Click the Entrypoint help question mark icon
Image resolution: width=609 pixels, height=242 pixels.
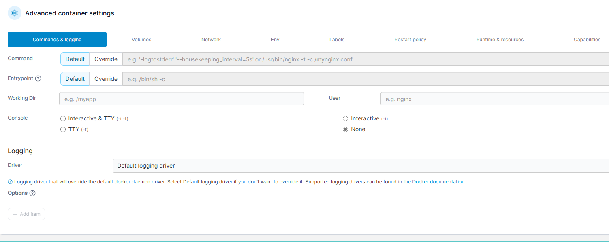click(x=38, y=78)
